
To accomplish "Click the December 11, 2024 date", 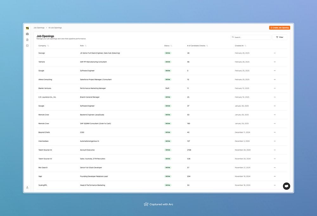I will [243, 132].
